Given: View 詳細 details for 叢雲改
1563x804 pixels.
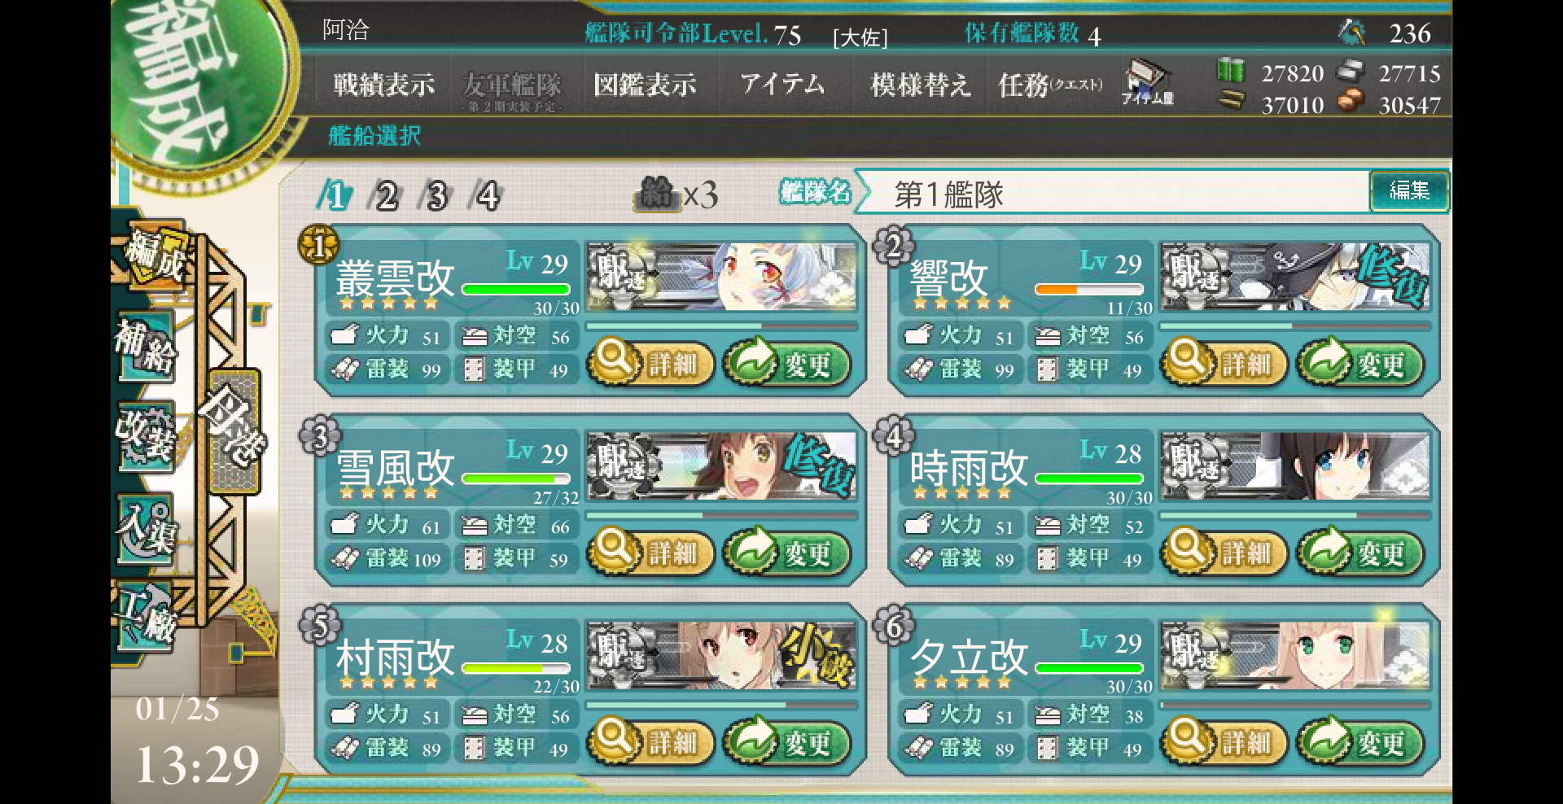Looking at the screenshot, I should point(650,363).
